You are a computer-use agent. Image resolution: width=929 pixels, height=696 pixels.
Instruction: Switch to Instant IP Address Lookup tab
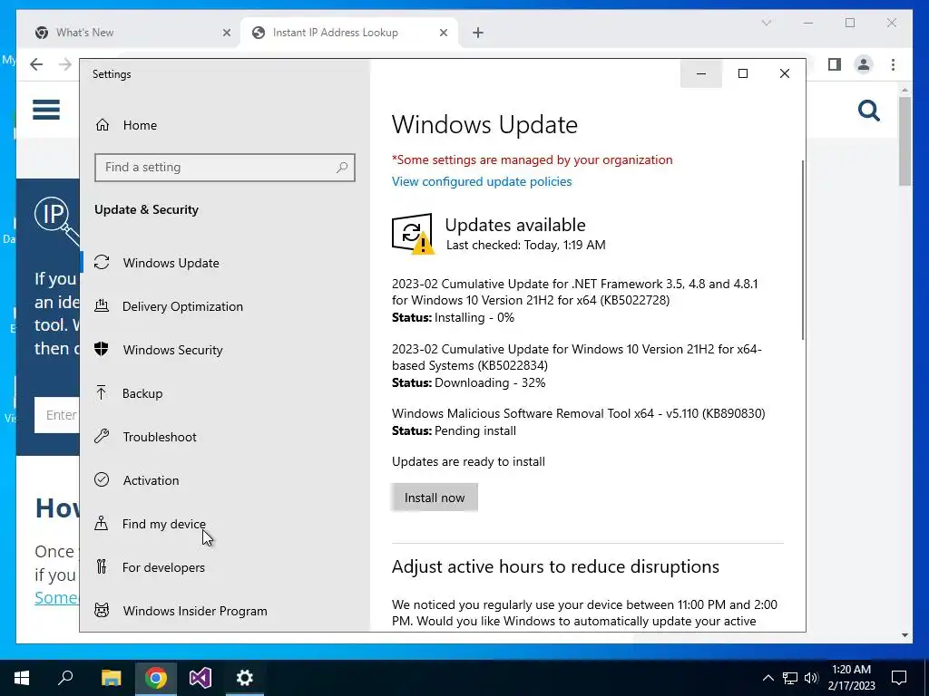tap(349, 33)
